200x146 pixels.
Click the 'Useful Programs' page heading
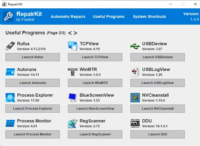click(25, 33)
